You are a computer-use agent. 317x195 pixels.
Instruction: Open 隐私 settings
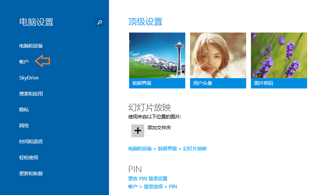pyautogui.click(x=24, y=110)
